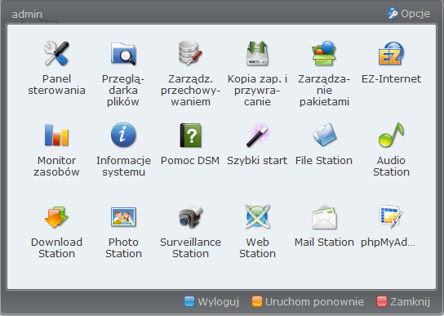This screenshot has height=316, width=444.
Task: Open Monitor zasobów bar chart icon
Action: pyautogui.click(x=56, y=135)
